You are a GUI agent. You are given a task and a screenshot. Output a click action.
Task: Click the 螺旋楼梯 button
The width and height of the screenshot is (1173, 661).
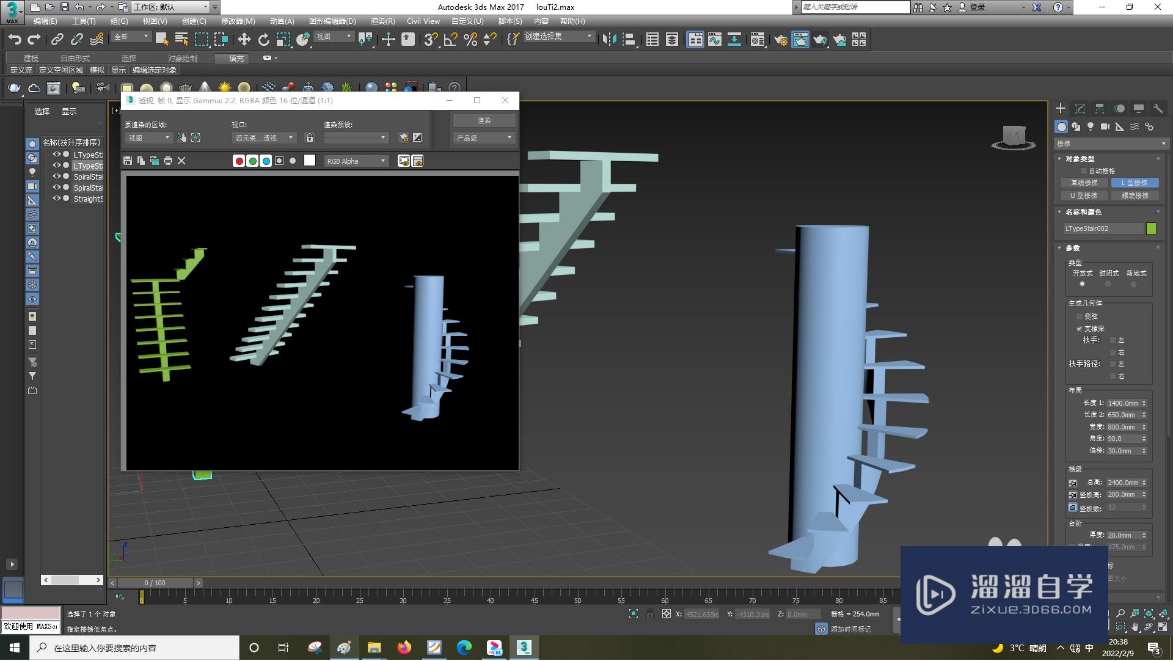click(x=1135, y=195)
